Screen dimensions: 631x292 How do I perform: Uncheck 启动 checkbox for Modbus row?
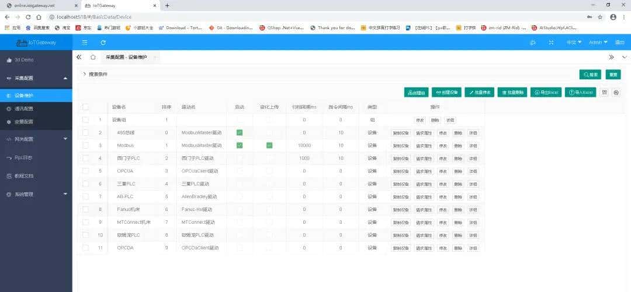click(240, 145)
